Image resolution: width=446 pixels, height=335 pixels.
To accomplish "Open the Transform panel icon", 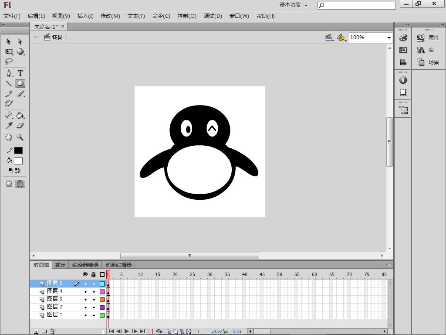I will (403, 92).
